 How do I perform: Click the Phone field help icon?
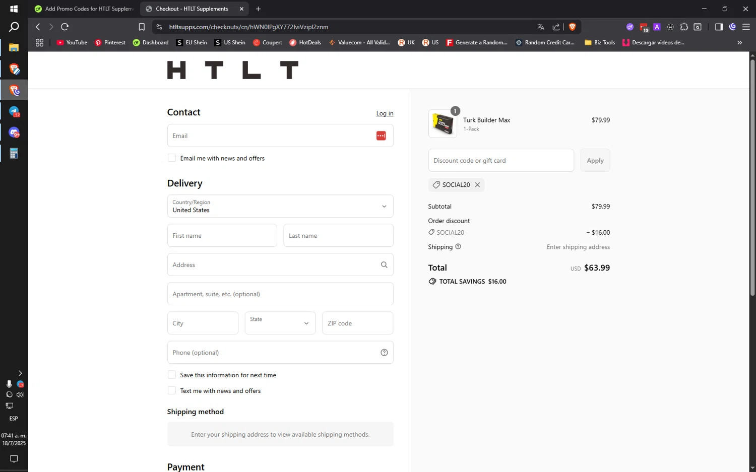384,353
